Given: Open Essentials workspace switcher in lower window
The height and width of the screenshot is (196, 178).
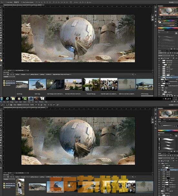Looking at the screenshot, I should (x=173, y=105).
